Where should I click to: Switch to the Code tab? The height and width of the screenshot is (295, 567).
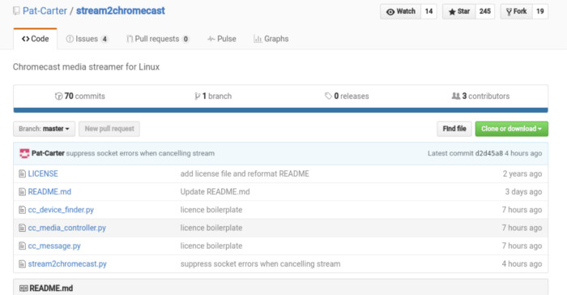pos(35,39)
